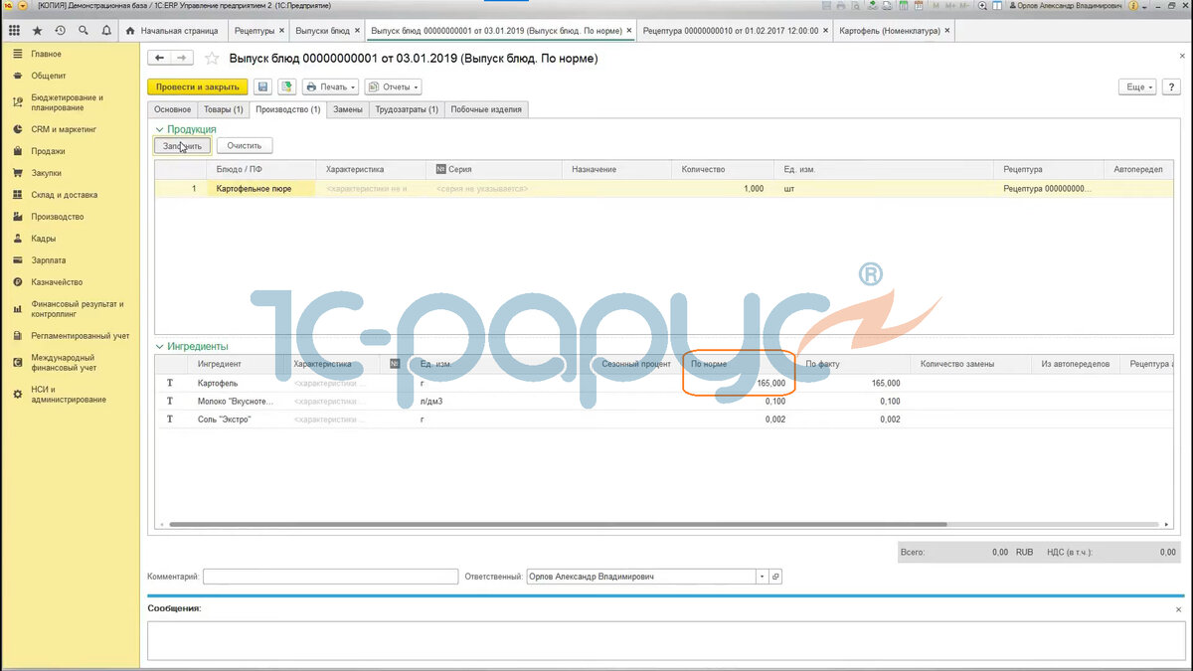The width and height of the screenshot is (1193, 671).
Task: Switch to Побочные изделия tab
Action: [486, 109]
